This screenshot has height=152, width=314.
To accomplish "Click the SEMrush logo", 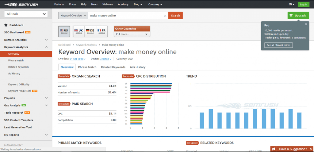I will pyautogui.click(x=21, y=4).
